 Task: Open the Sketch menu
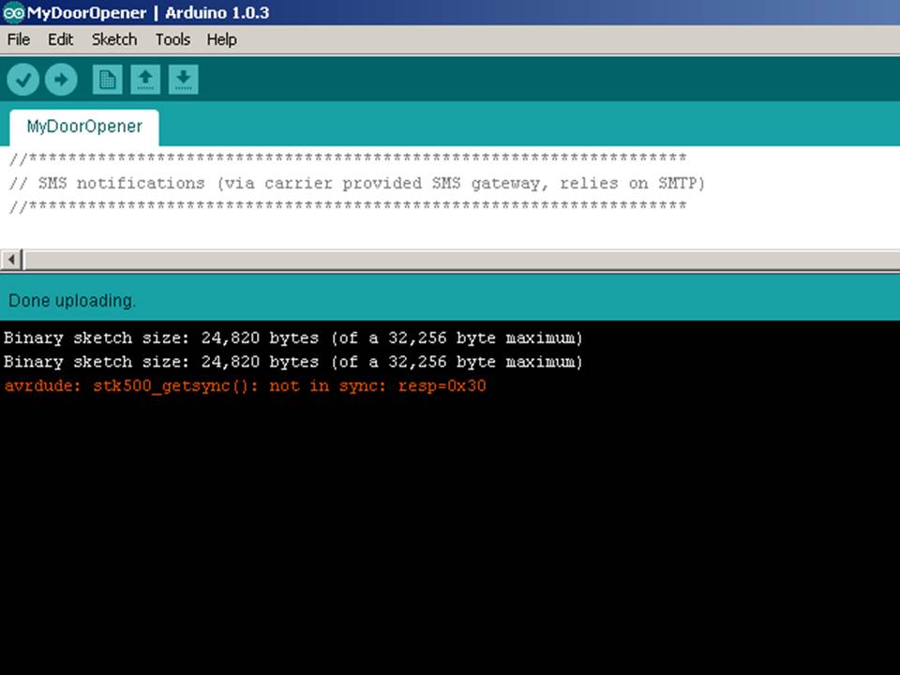click(114, 39)
